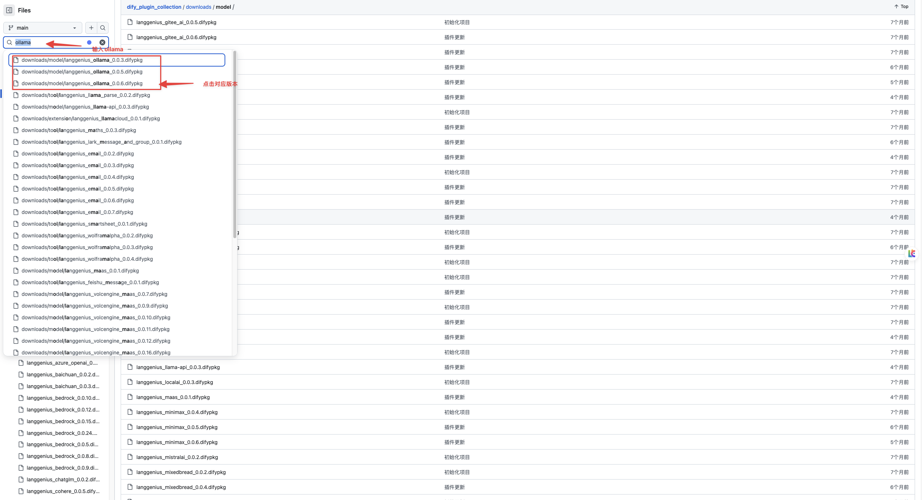The height and width of the screenshot is (500, 922).
Task: Select langgenius_bedrock_0.0.10 tree item
Action: pos(63,398)
